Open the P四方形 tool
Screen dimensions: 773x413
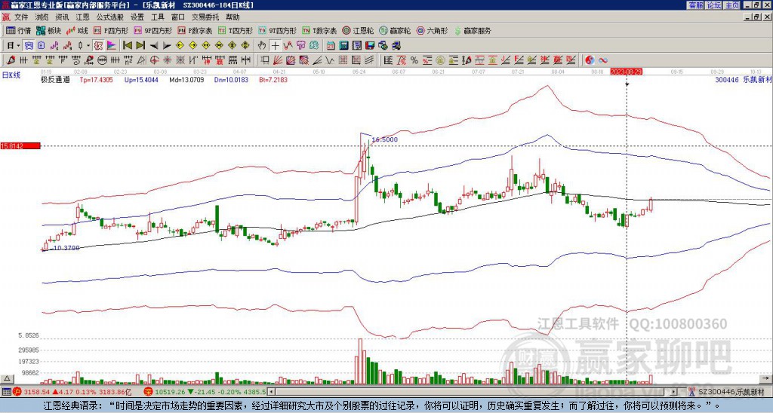coord(111,30)
